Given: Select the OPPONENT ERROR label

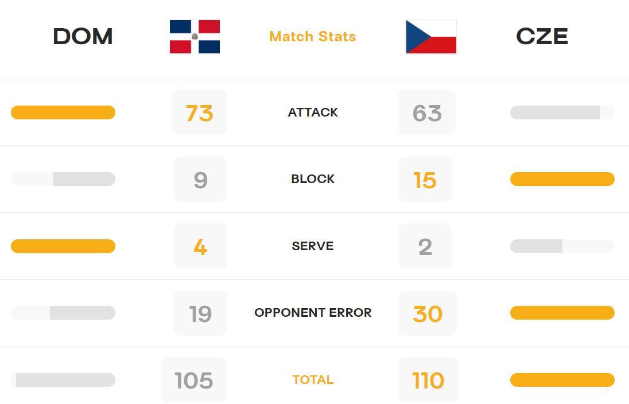Looking at the screenshot, I should pyautogui.click(x=313, y=313).
